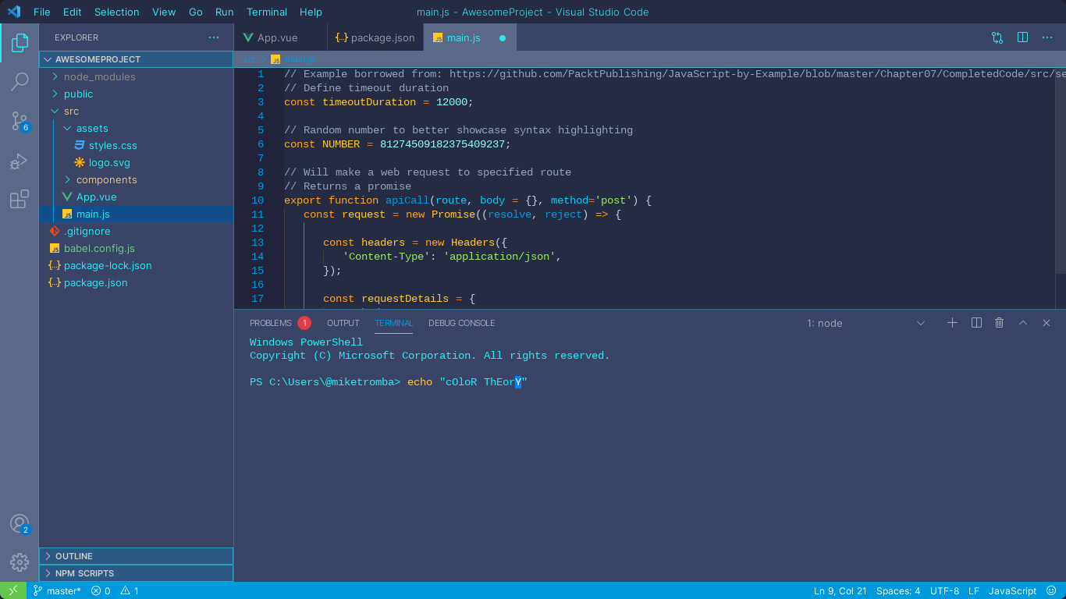Select main.js in the explorer tree
This screenshot has width=1066, height=599.
[137, 214]
